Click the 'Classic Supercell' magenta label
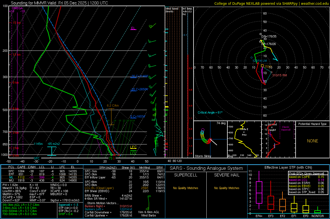 pyautogui.click(x=286, y=128)
